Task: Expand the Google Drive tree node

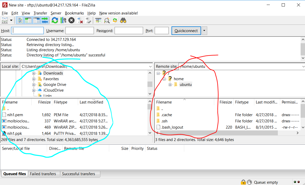Action: click(x=34, y=85)
